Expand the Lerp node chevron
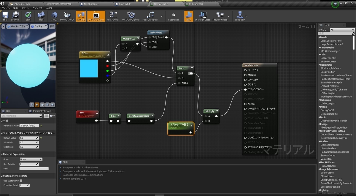Viewport: 356px width, 196px height. (192, 68)
